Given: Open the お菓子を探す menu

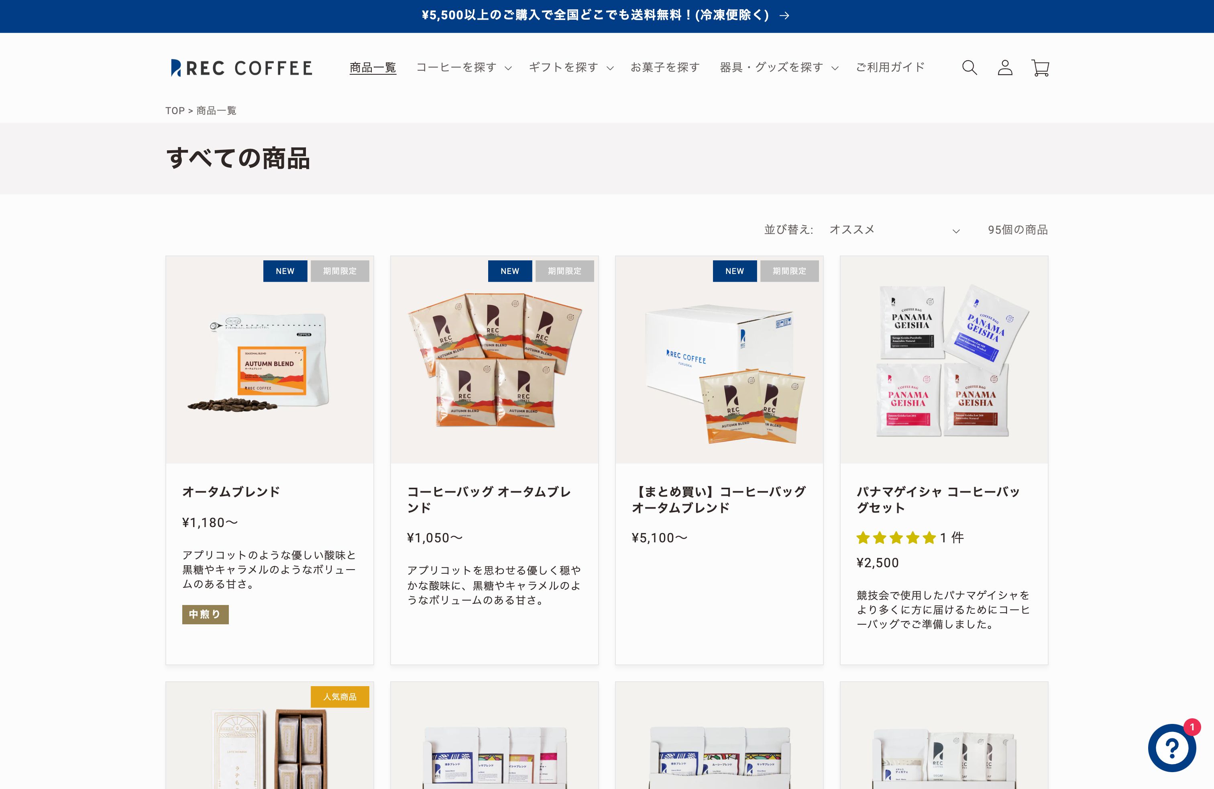Looking at the screenshot, I should coord(666,67).
